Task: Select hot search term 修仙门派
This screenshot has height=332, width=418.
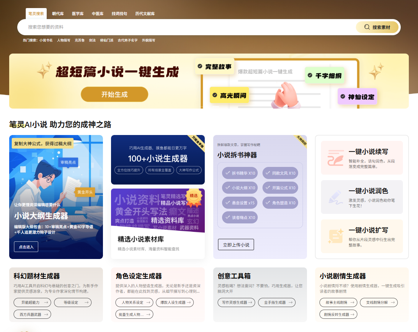Action: click(107, 40)
